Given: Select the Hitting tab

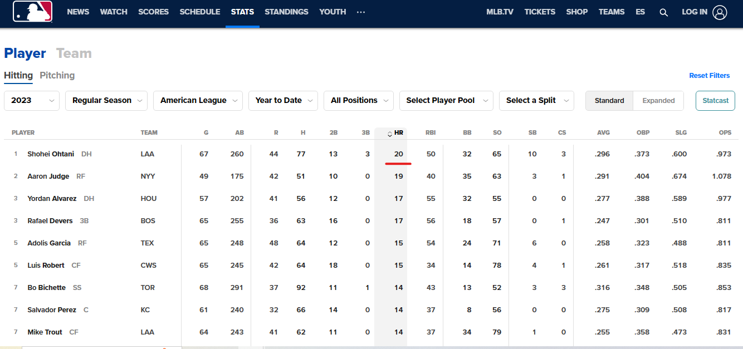Looking at the screenshot, I should coord(18,75).
